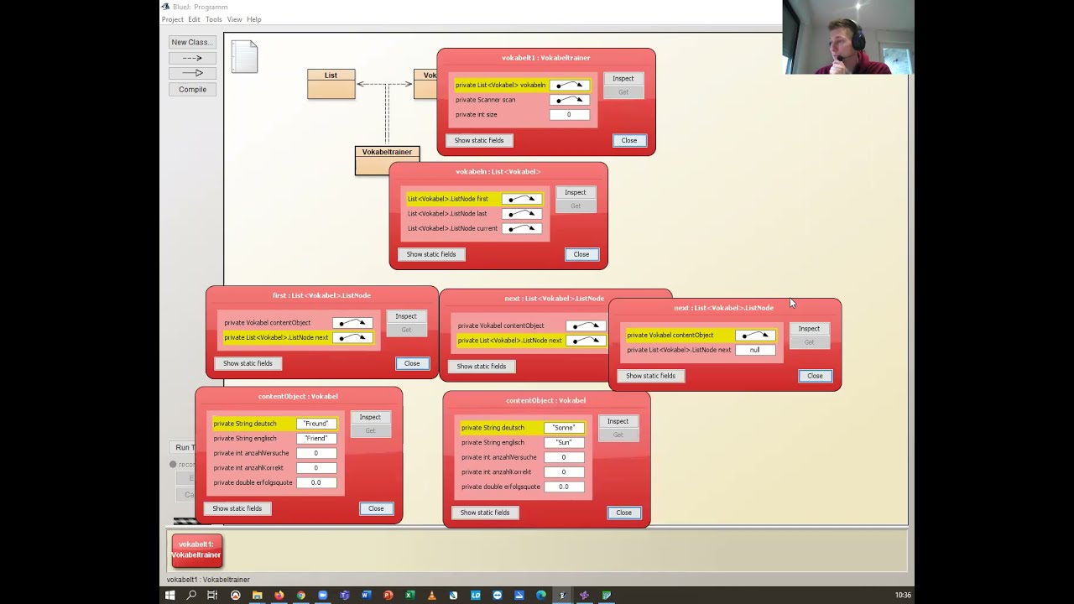This screenshot has height=604, width=1074.
Task: Click Inspect in the first ListNode window
Action: point(406,316)
